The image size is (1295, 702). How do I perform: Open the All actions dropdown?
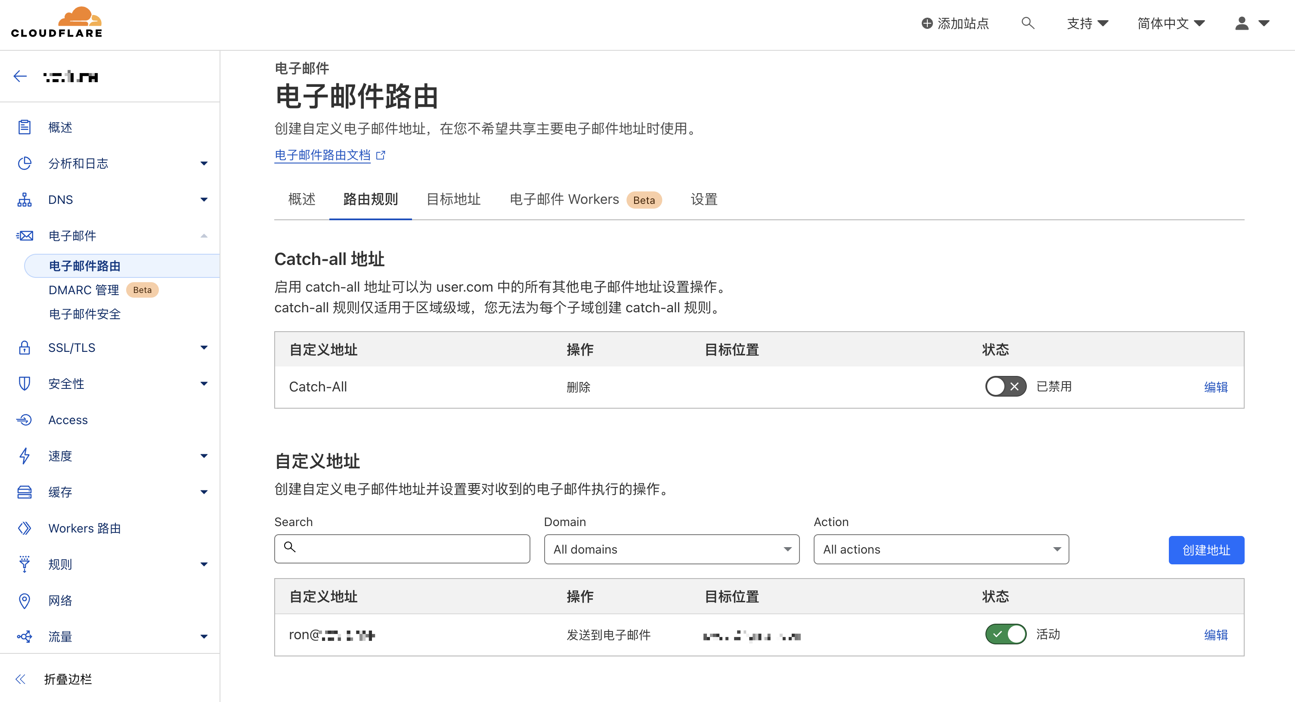[941, 549]
